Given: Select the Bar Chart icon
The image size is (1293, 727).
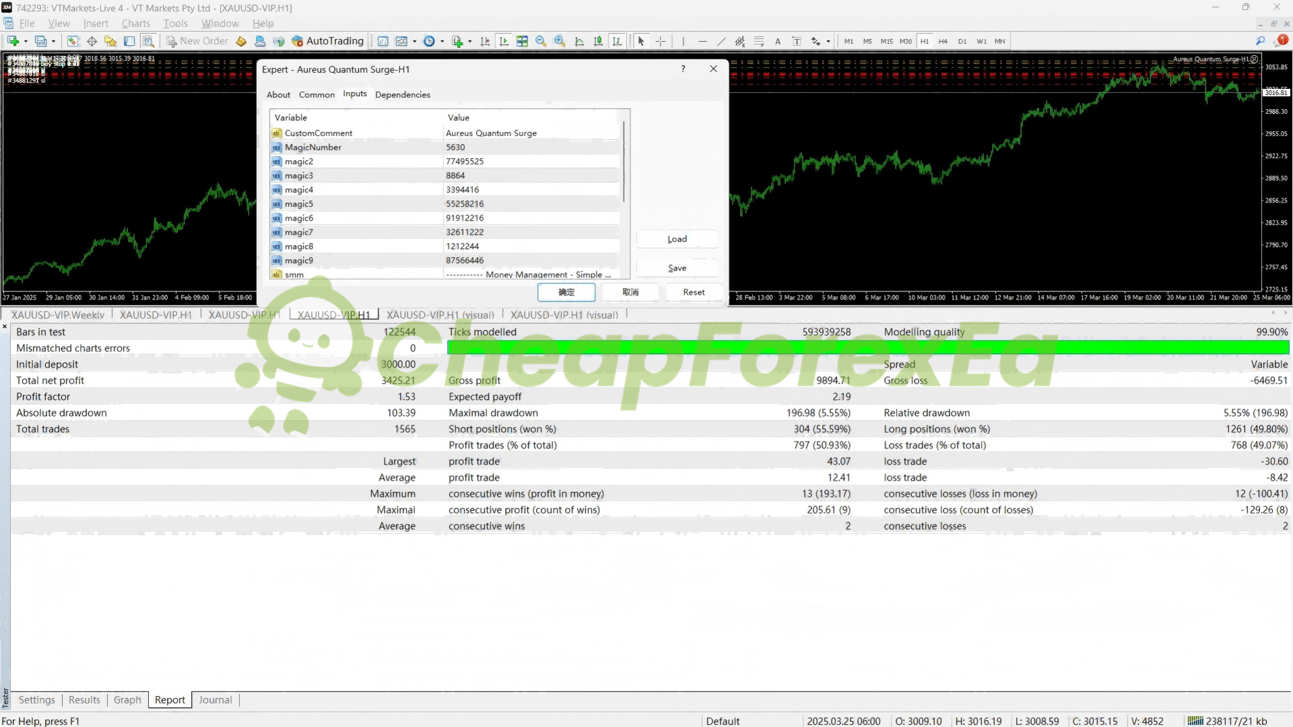Looking at the screenshot, I should [x=617, y=41].
